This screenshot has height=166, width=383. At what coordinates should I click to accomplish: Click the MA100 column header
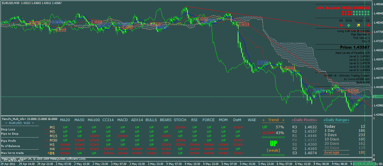(x=94, y=120)
